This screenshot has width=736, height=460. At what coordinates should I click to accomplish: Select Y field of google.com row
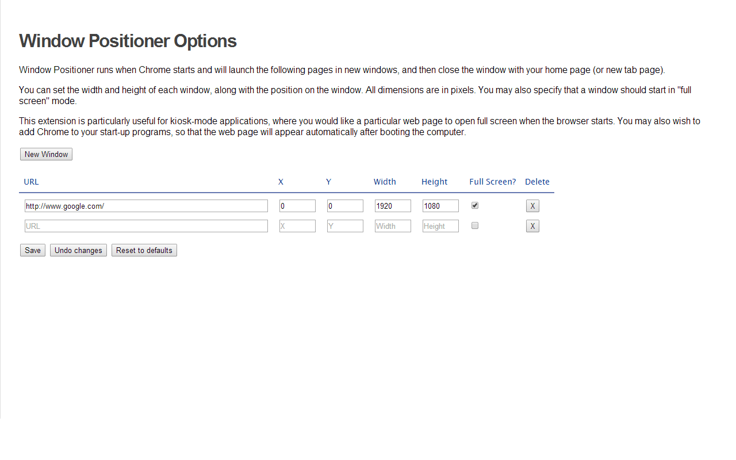(x=345, y=206)
